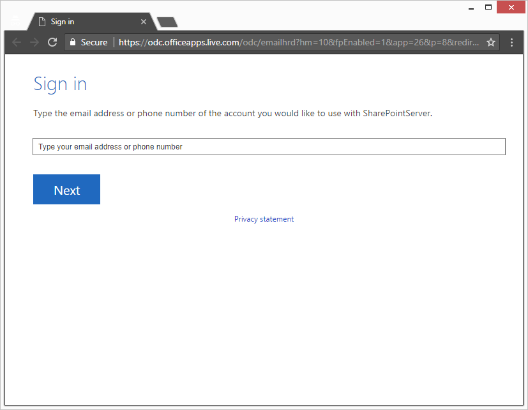
Task: Click the browser forward arrow
Action: (34, 42)
